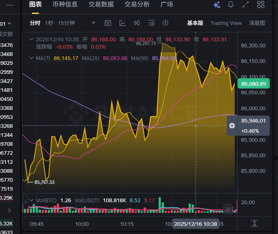
Task: Click the date tooltip 2025/12/16 10:38
Action: point(195,224)
